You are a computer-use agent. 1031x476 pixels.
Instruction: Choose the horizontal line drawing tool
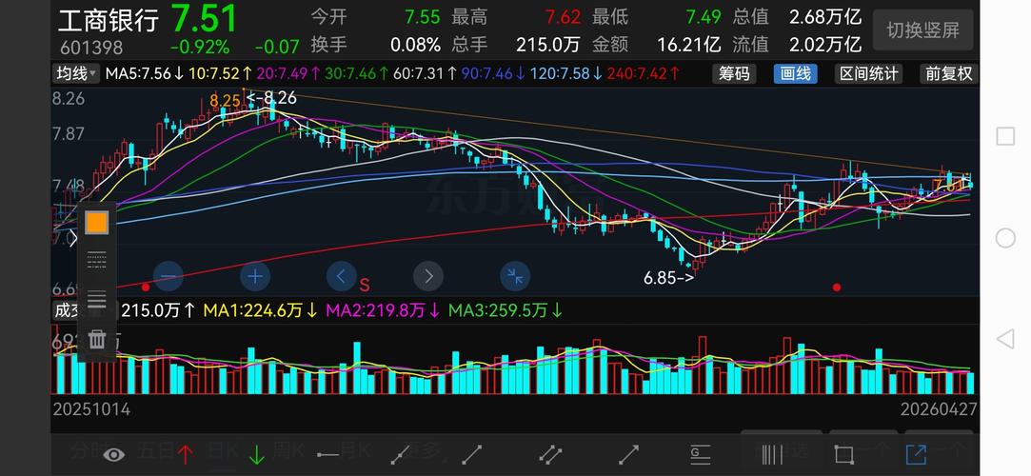click(328, 454)
